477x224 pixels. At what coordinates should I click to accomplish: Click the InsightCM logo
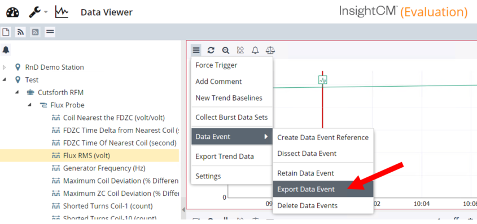point(369,11)
